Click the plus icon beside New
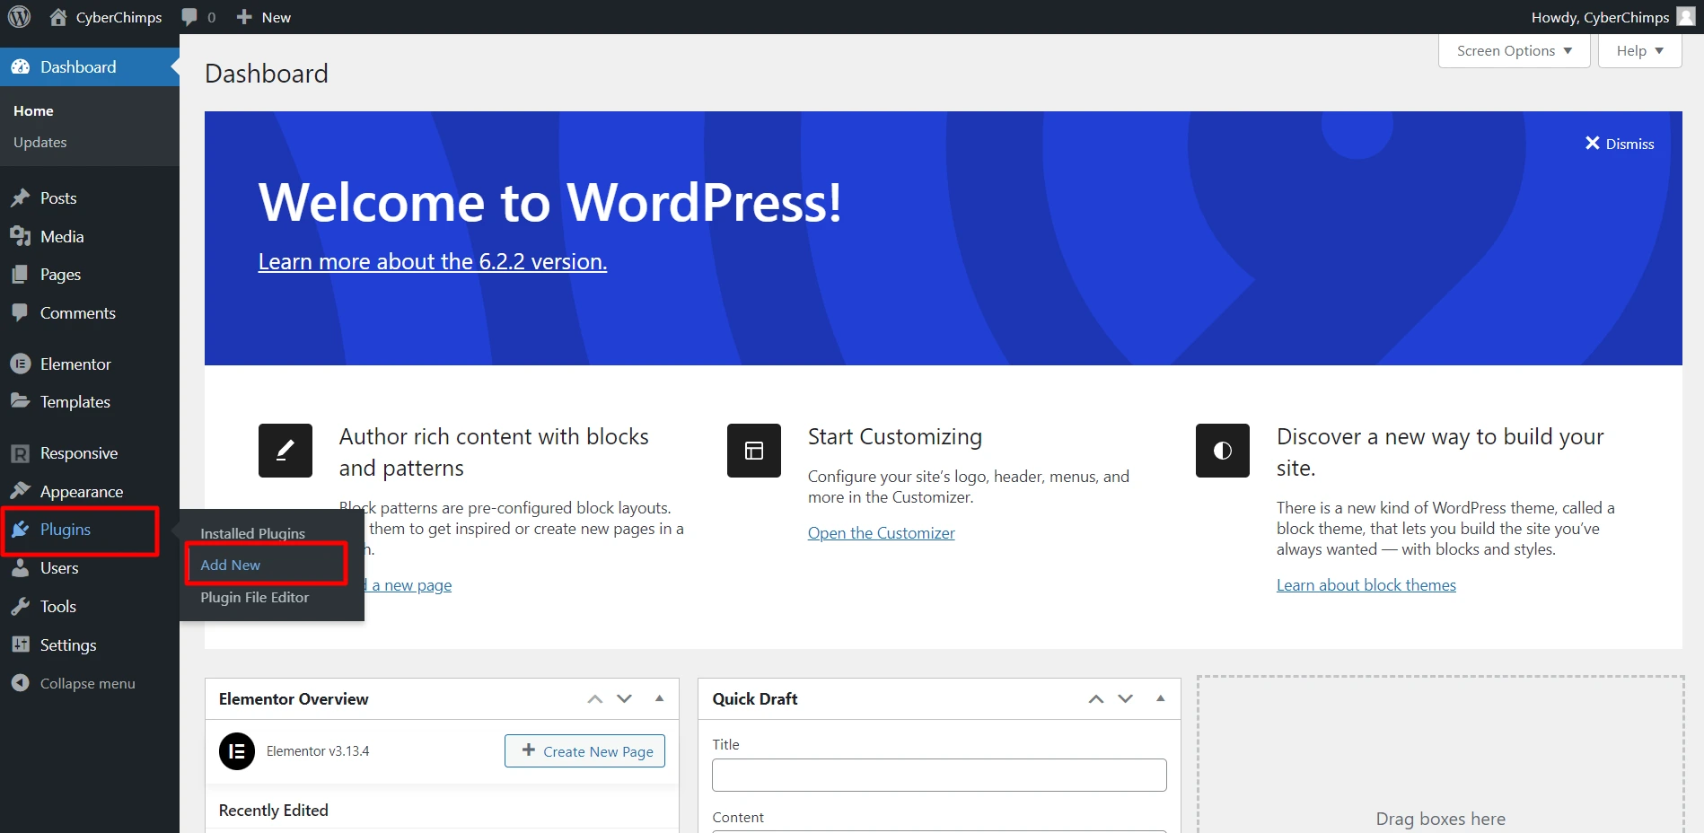This screenshot has width=1704, height=833. [244, 17]
